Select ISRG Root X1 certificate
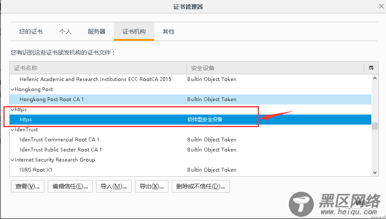The height and width of the screenshot is (219, 386). coord(190,170)
